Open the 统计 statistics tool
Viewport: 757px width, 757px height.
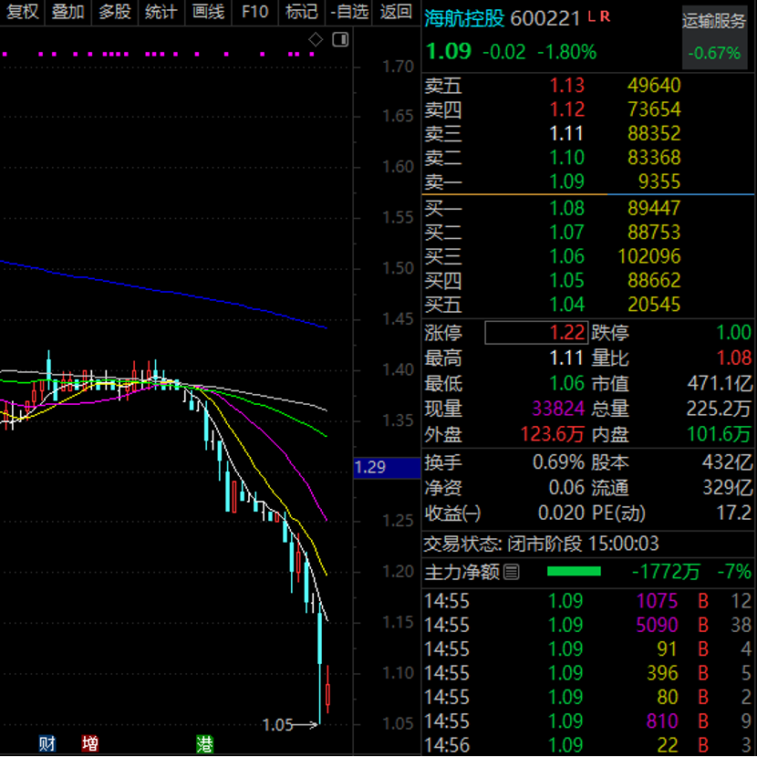tap(161, 12)
